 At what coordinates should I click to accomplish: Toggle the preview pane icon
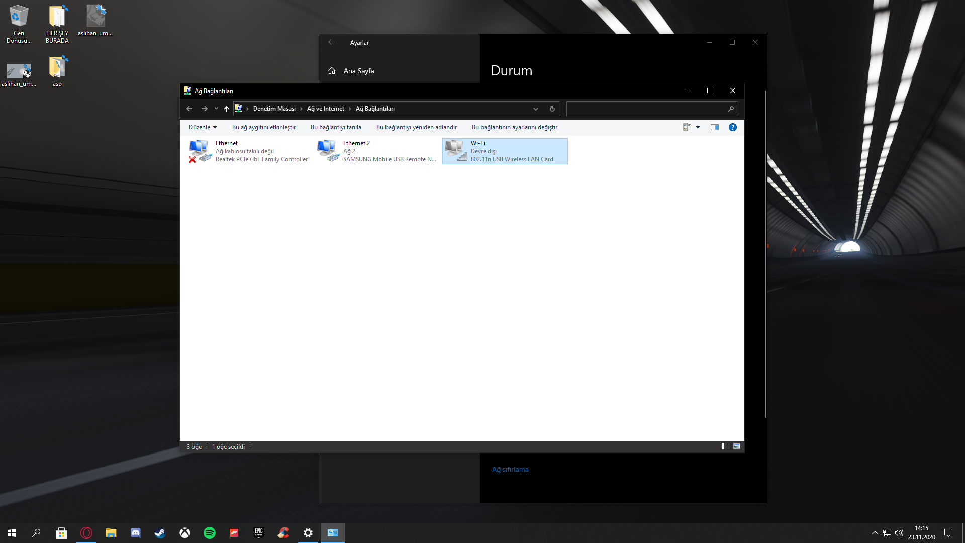[x=714, y=127]
